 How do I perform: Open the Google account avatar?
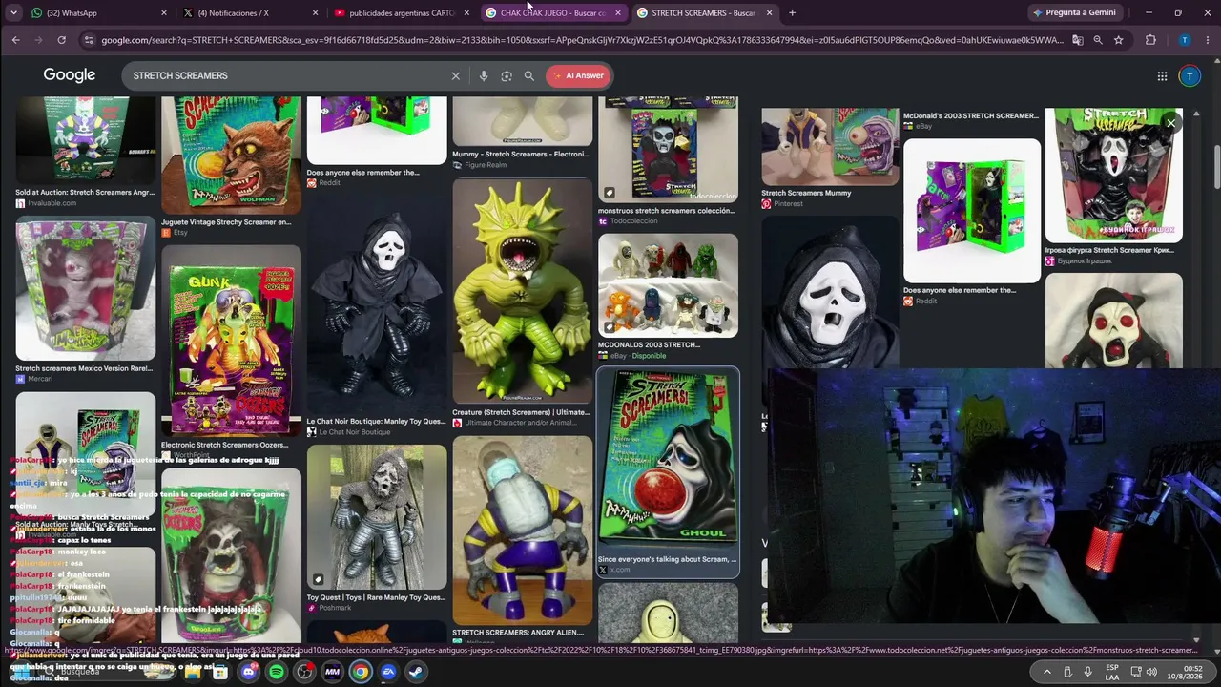pos(1190,75)
